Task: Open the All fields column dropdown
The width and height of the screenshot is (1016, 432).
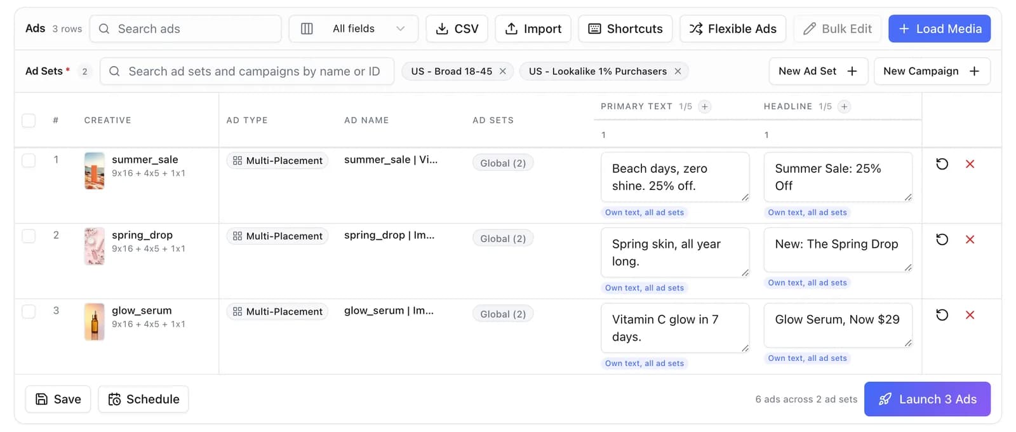Action: pyautogui.click(x=354, y=29)
